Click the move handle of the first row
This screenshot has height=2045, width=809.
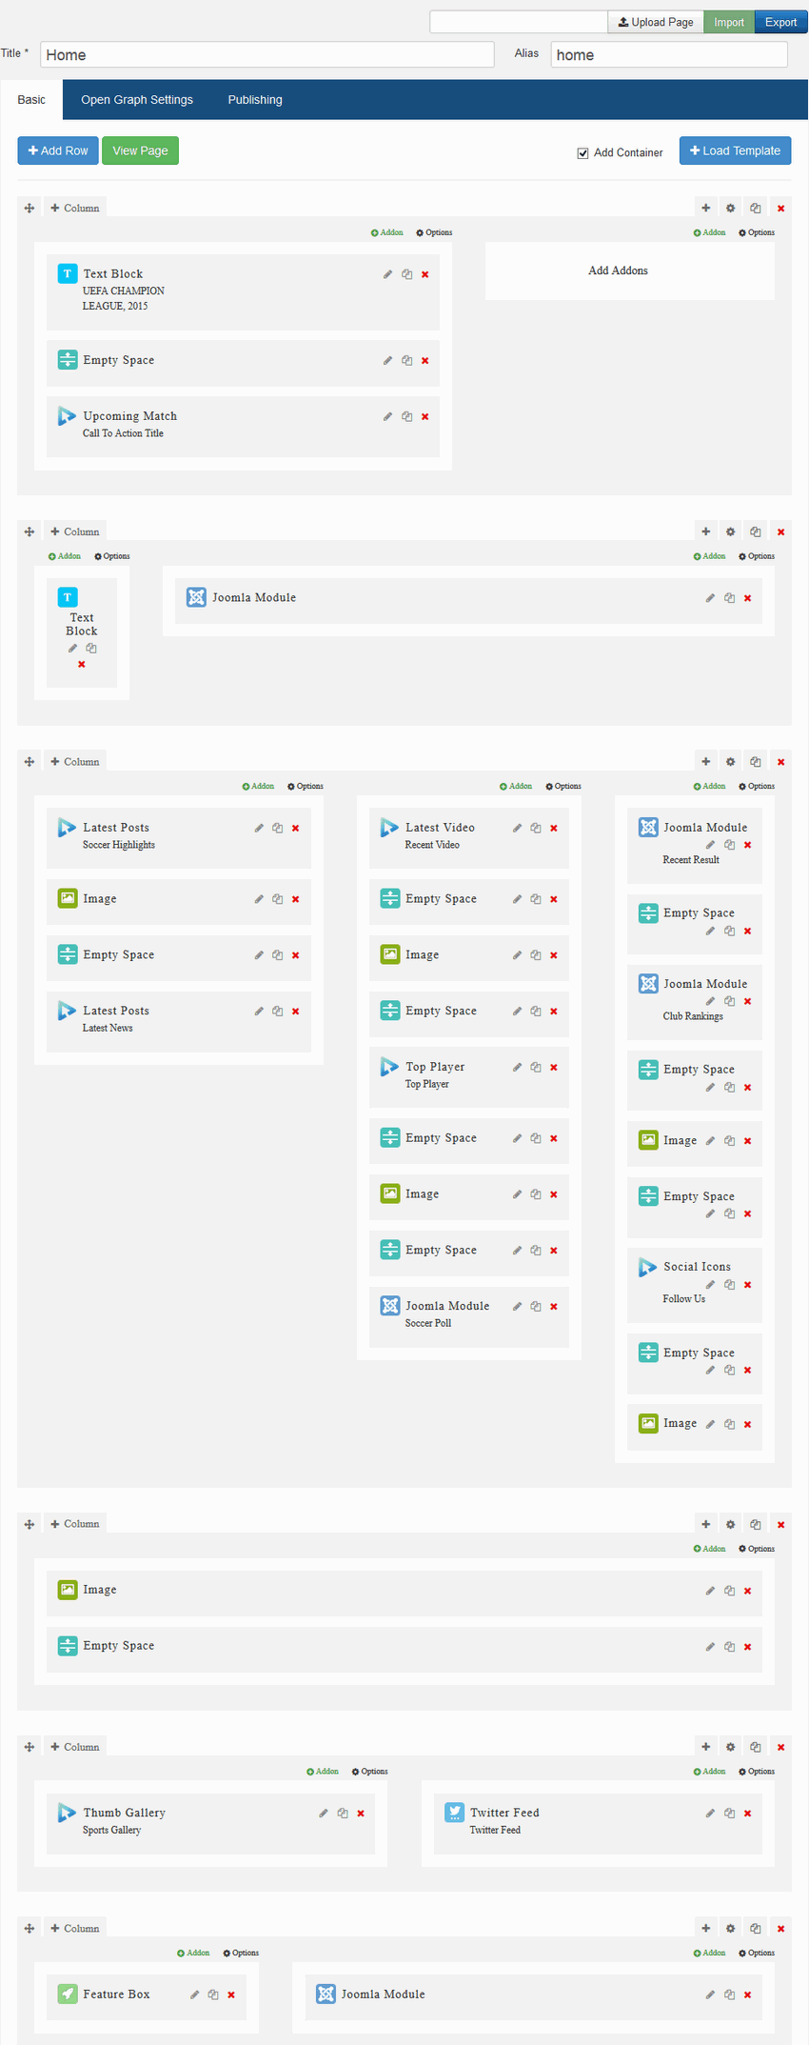pyautogui.click(x=30, y=209)
